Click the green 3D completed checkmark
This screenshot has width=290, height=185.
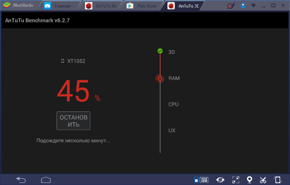(x=160, y=51)
